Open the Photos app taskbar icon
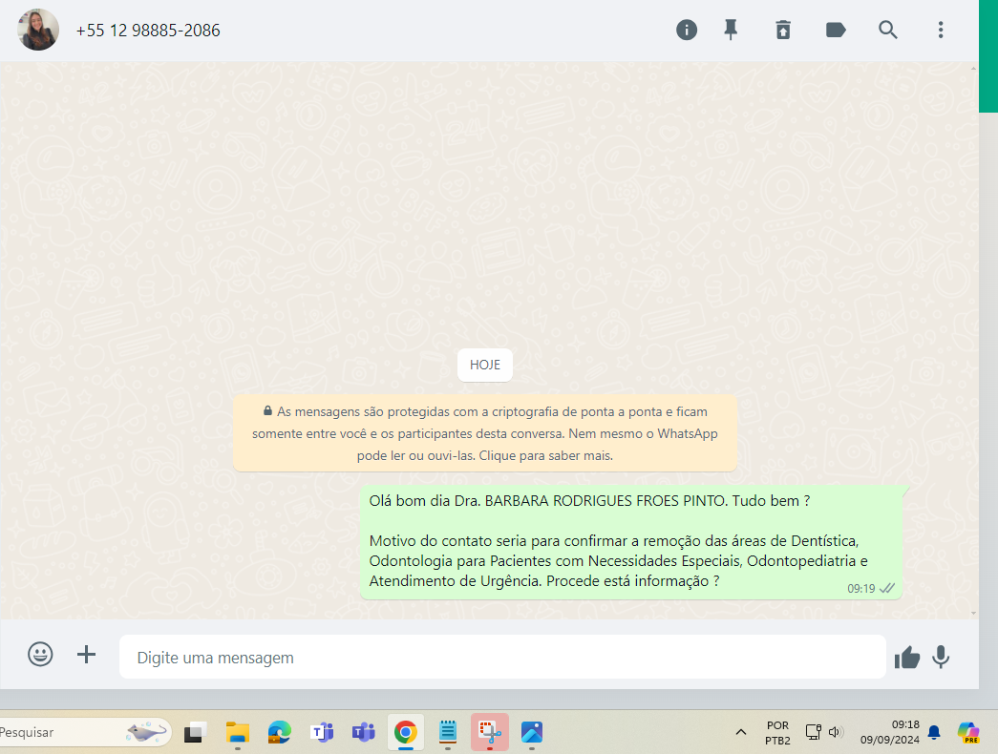 click(531, 732)
